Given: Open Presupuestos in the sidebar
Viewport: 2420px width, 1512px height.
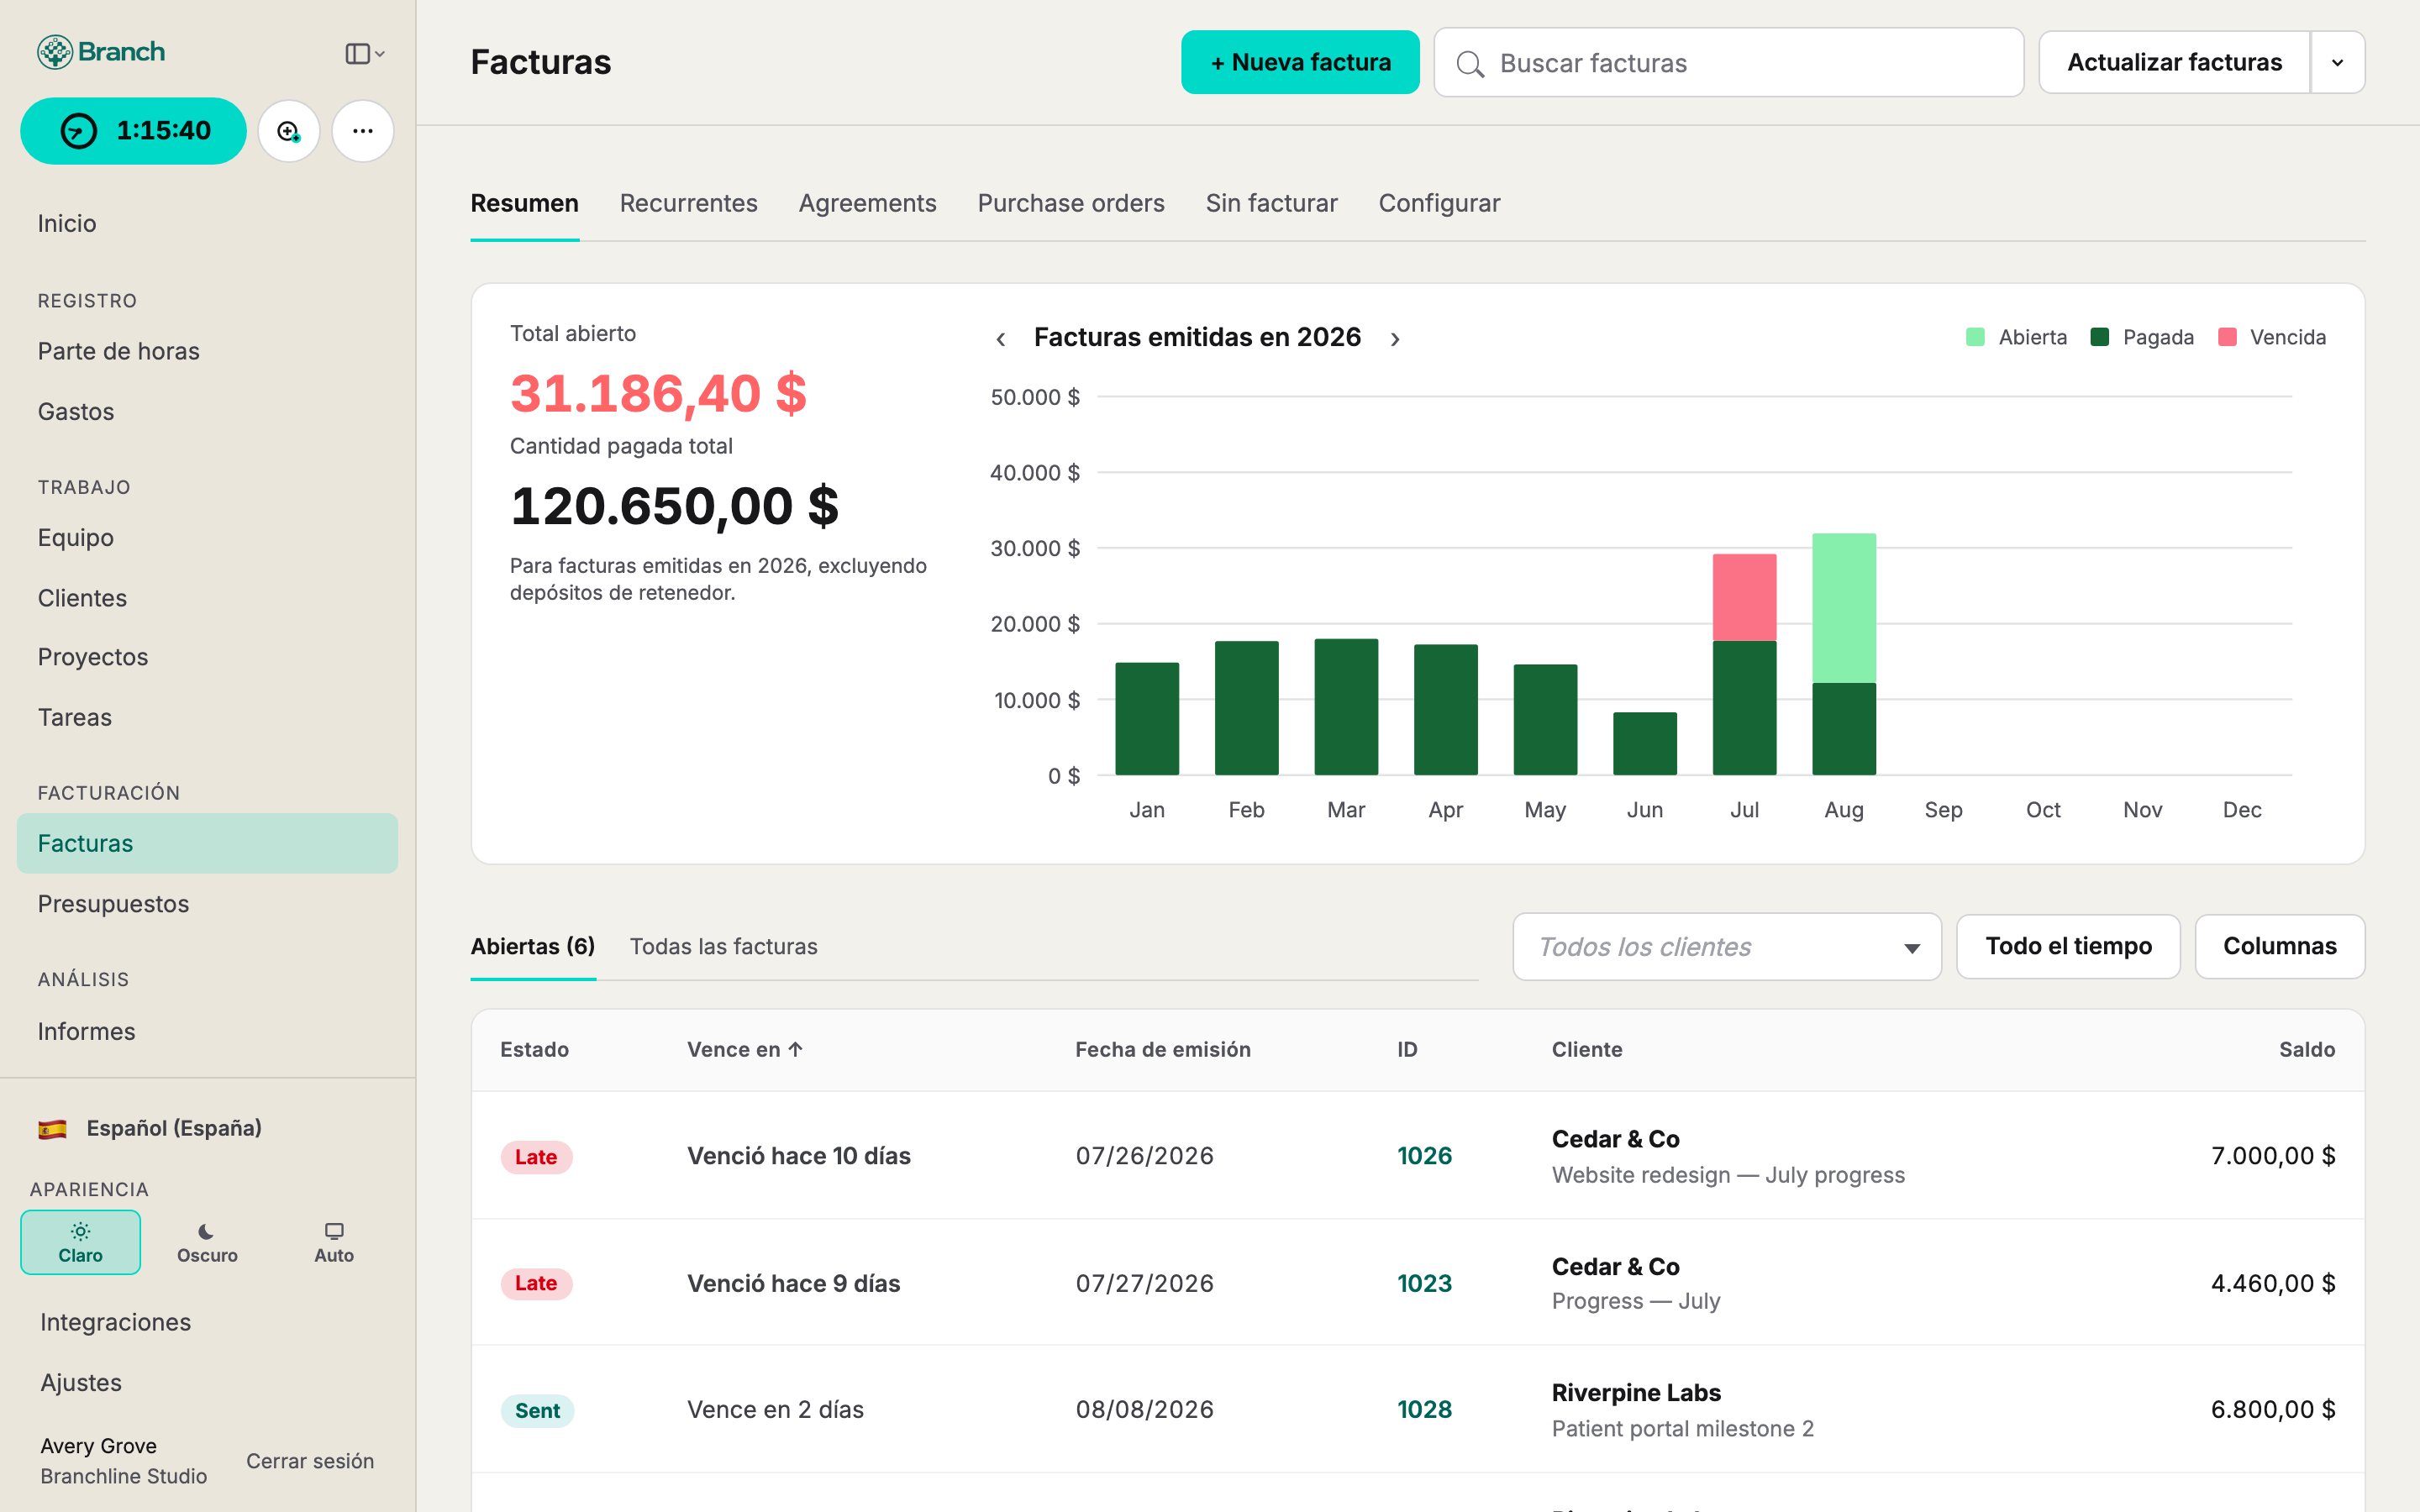Looking at the screenshot, I should (x=207, y=904).
